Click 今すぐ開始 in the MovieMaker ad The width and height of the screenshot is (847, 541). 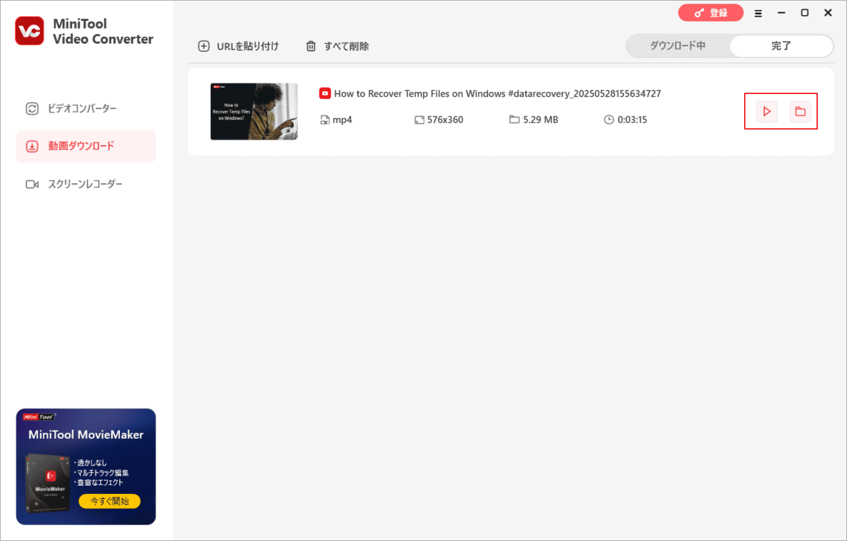point(109,501)
